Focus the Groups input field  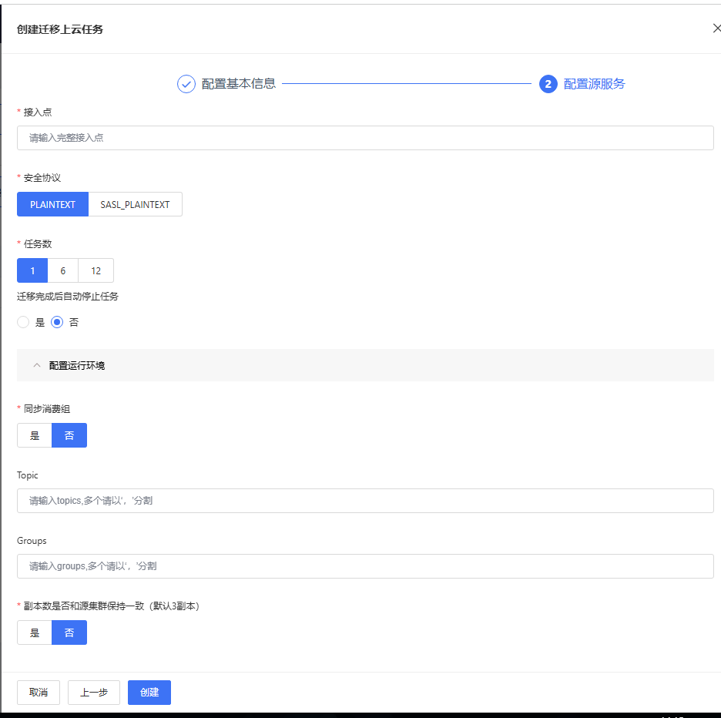(x=365, y=565)
